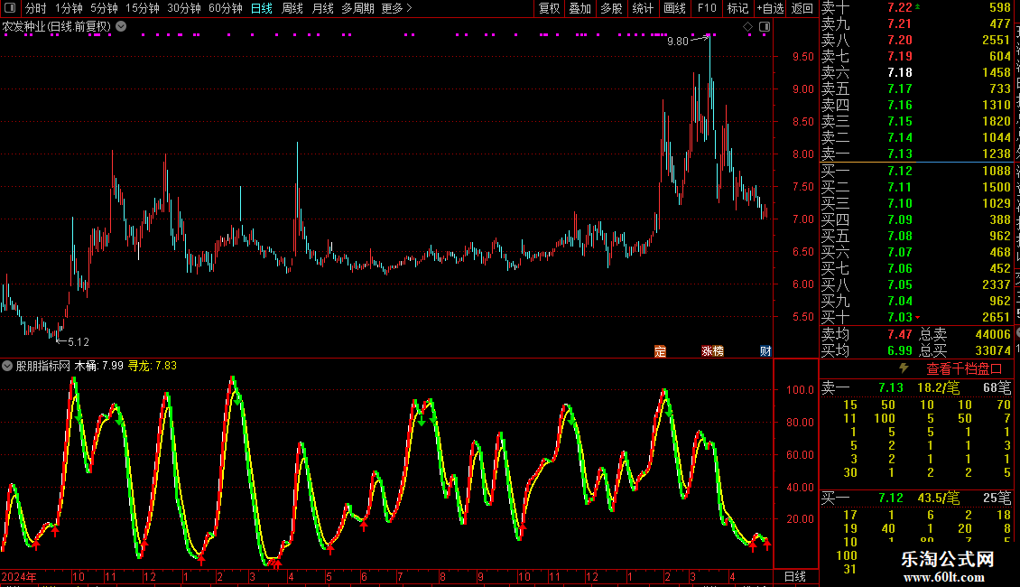This screenshot has height=587, width=1020.
Task: Click the 财 marker badge
Action: click(x=765, y=351)
